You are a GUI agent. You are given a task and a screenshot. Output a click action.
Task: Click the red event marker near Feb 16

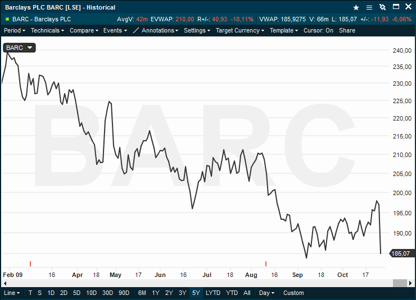coord(30,264)
